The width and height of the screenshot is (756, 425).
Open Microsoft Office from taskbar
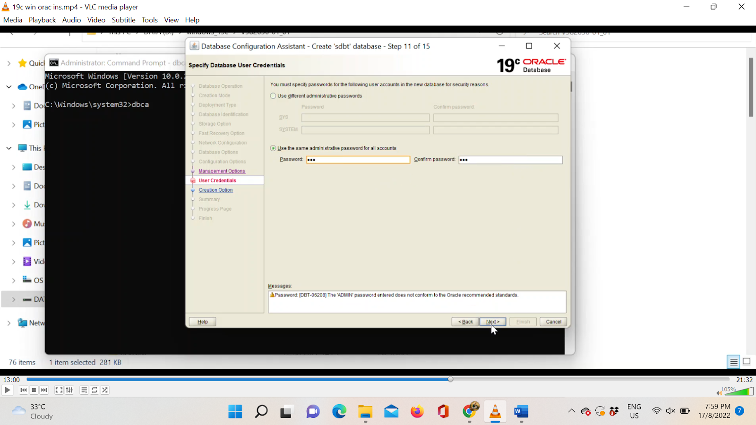[443, 411]
